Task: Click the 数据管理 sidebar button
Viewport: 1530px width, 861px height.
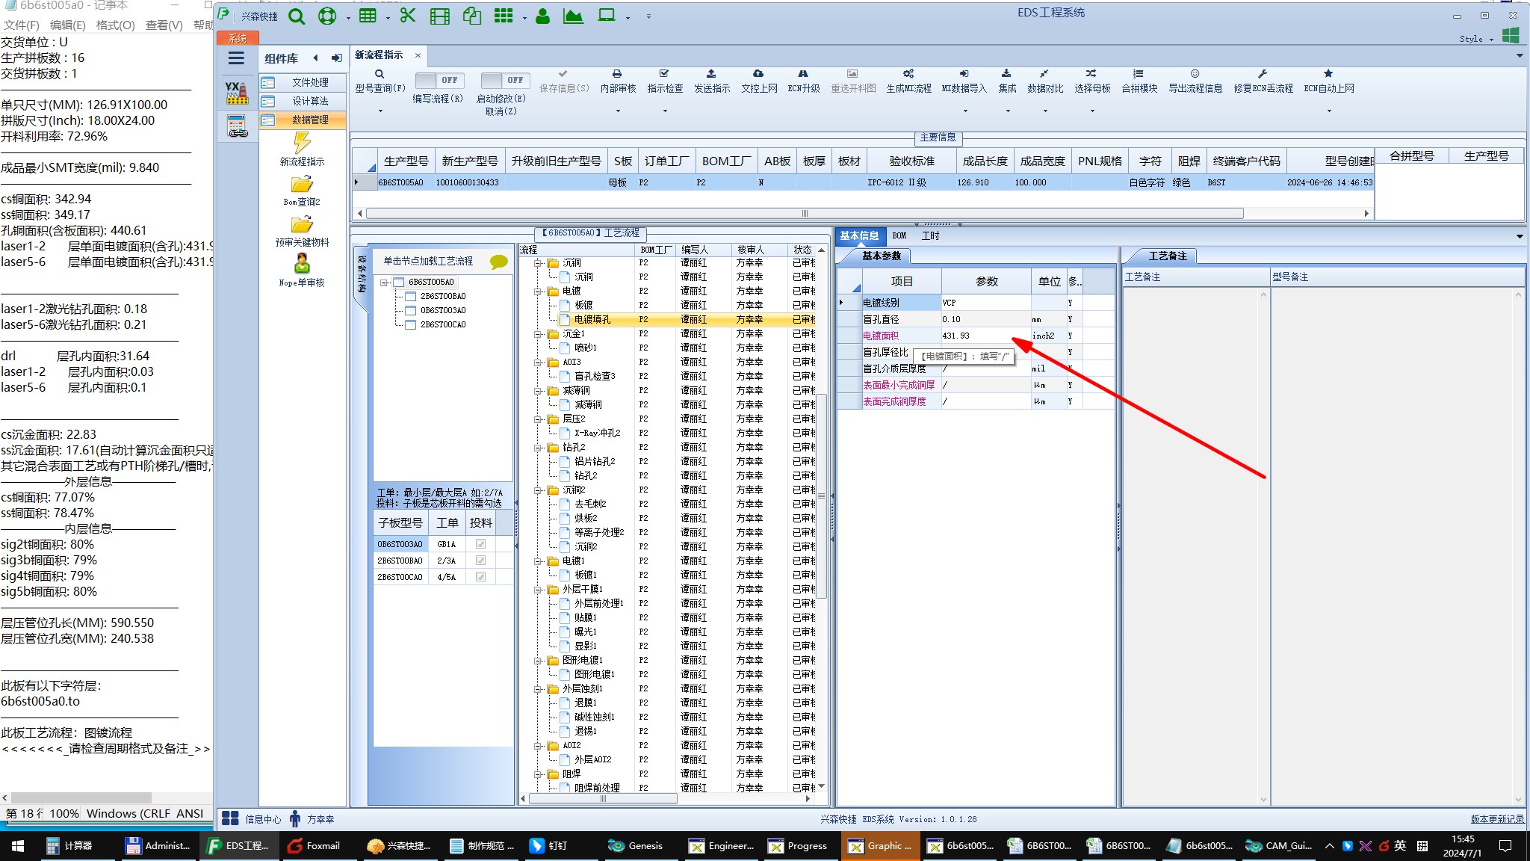Action: coord(303,120)
